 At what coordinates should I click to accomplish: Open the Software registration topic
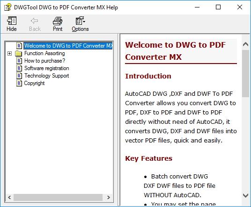(x=46, y=68)
